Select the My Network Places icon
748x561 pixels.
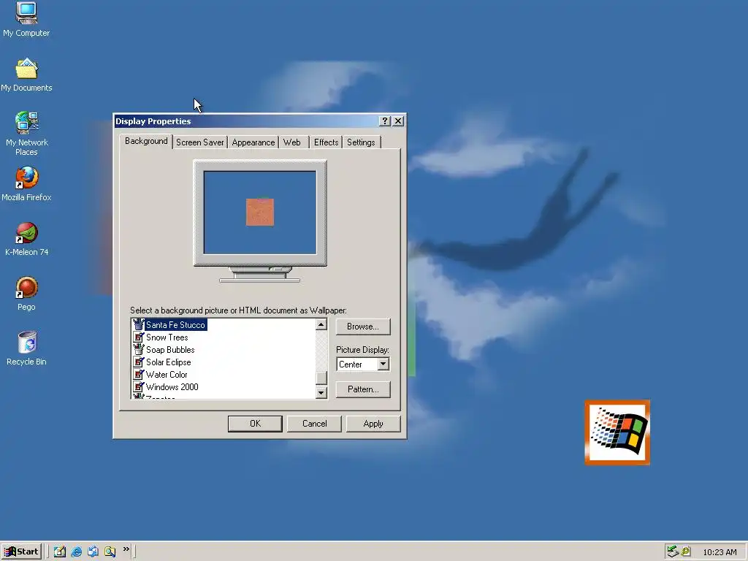pos(26,134)
